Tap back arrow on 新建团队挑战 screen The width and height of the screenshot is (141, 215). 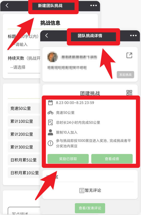7,5
